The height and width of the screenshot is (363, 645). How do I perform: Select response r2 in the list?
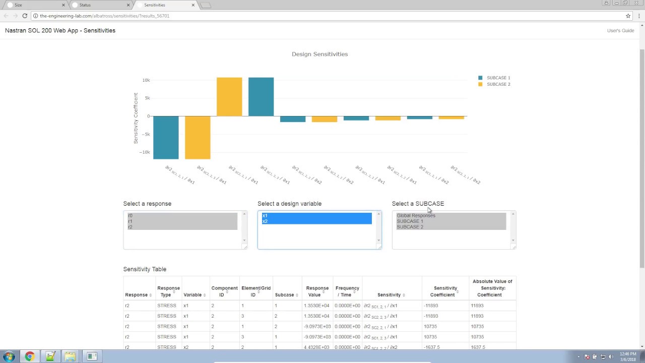coord(182,227)
